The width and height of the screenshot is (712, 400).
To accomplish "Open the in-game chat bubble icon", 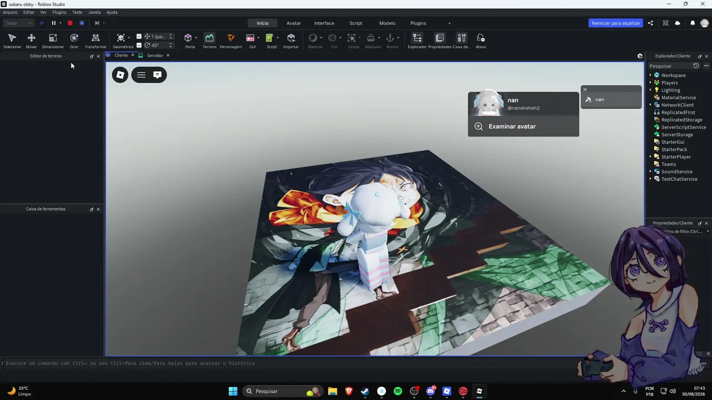I will 157,75.
